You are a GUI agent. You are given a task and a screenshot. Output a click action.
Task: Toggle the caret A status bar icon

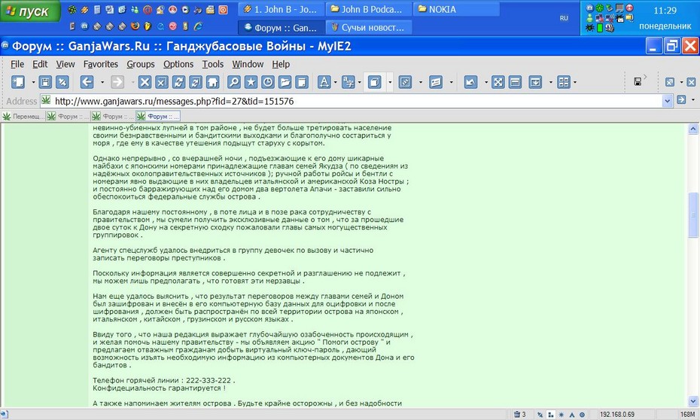[571, 415]
